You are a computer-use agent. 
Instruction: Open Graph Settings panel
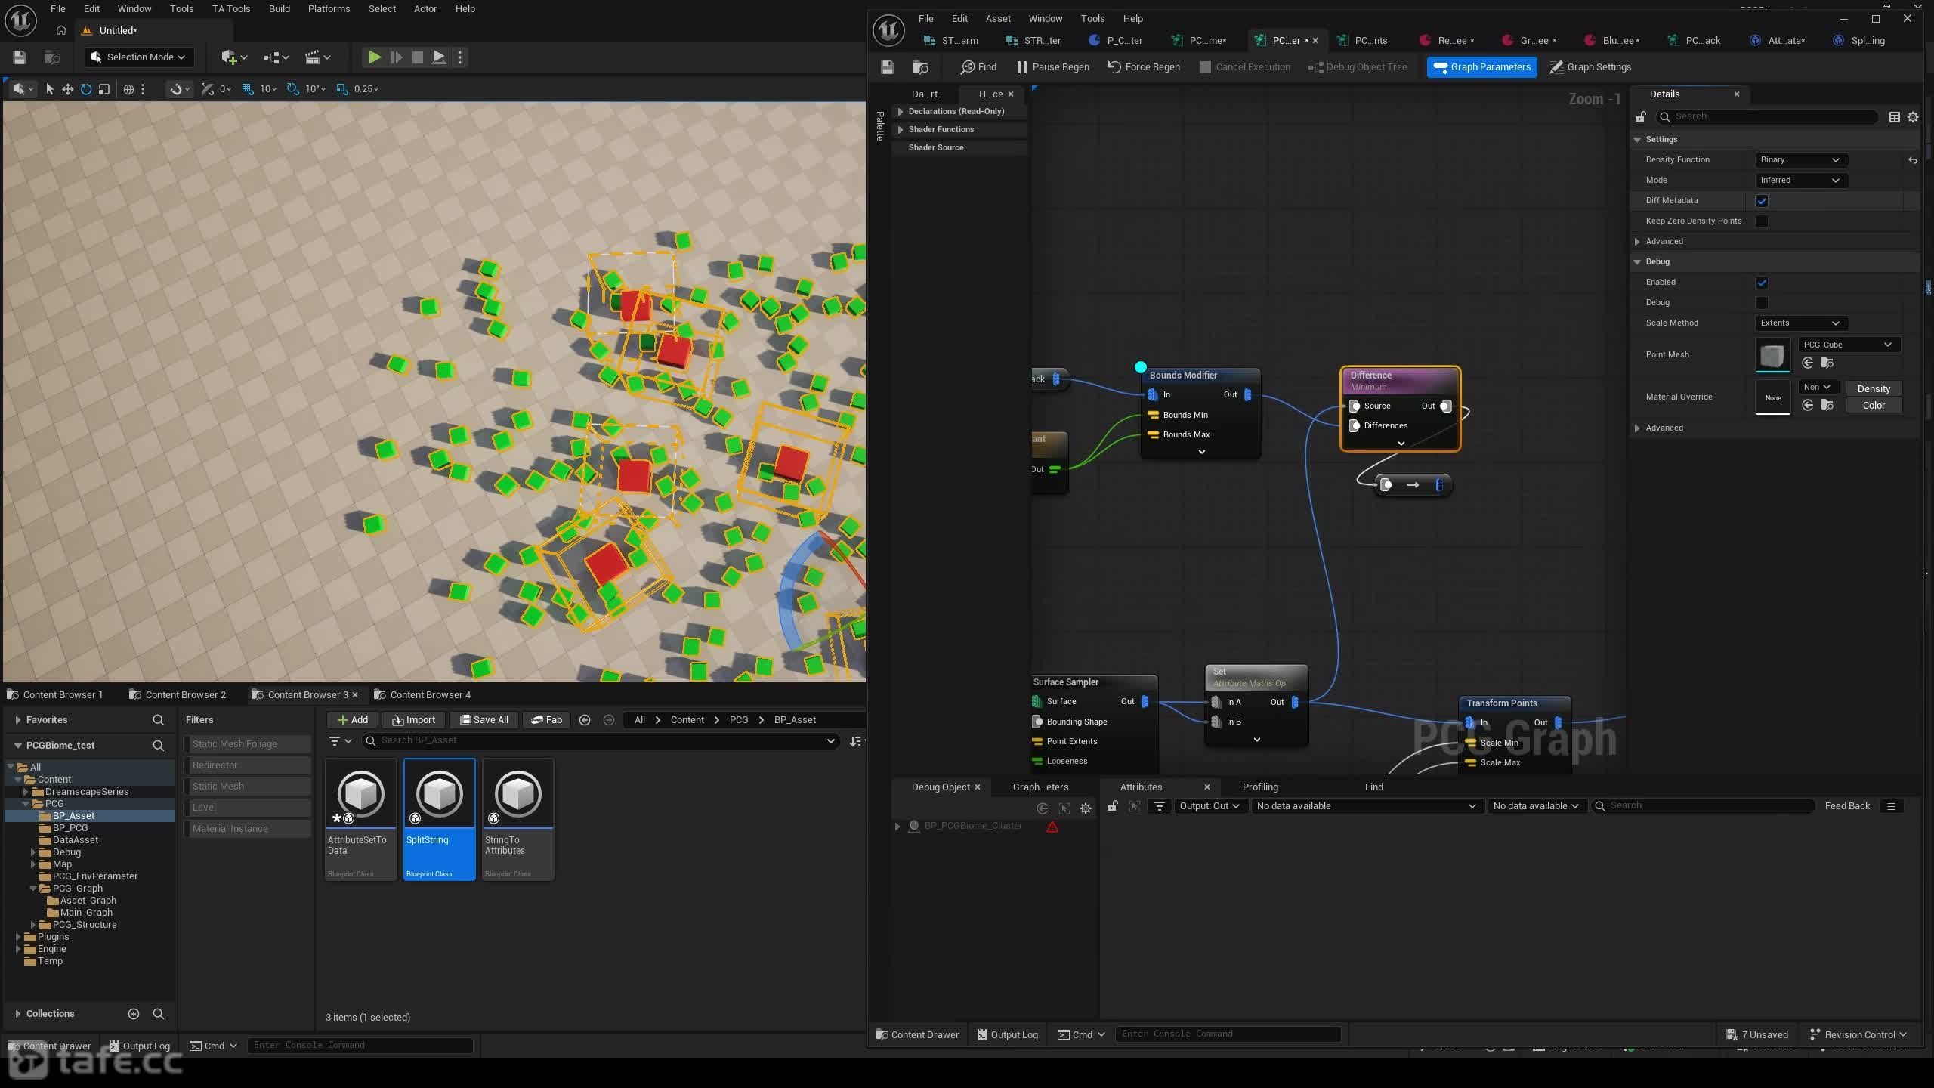[x=1590, y=67]
